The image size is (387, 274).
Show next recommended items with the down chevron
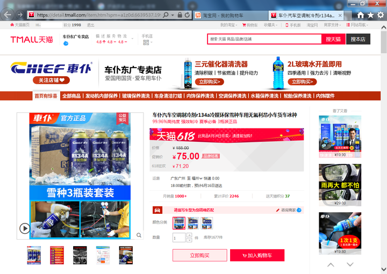[350, 265]
